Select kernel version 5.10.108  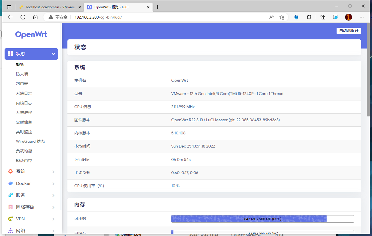point(178,133)
